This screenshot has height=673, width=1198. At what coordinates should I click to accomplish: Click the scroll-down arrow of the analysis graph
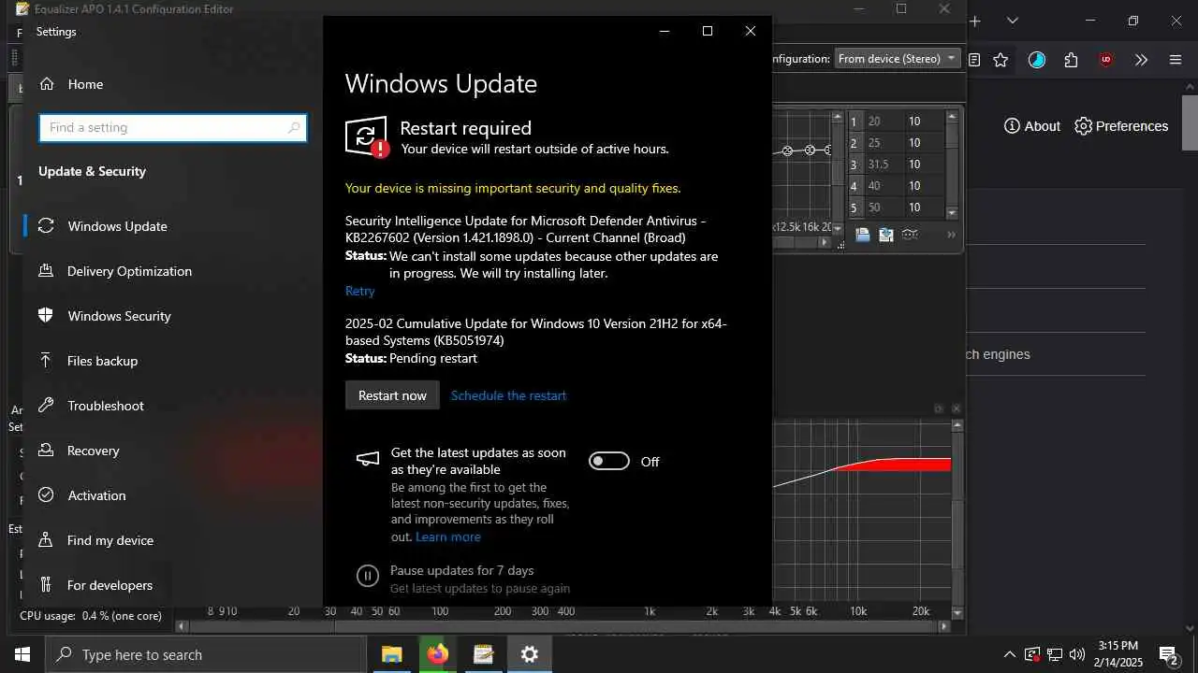(x=957, y=613)
